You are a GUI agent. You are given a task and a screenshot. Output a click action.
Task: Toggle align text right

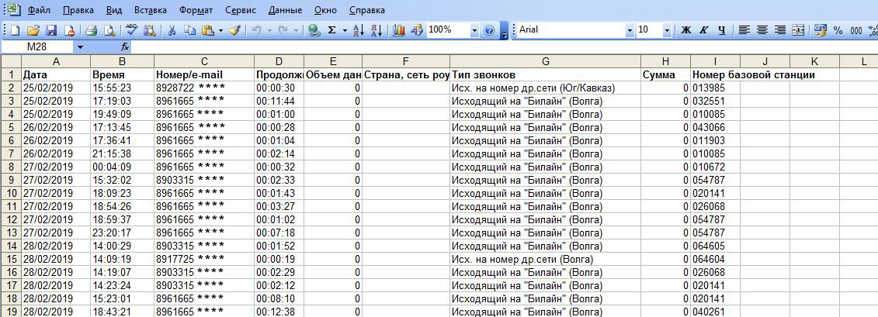click(x=779, y=31)
